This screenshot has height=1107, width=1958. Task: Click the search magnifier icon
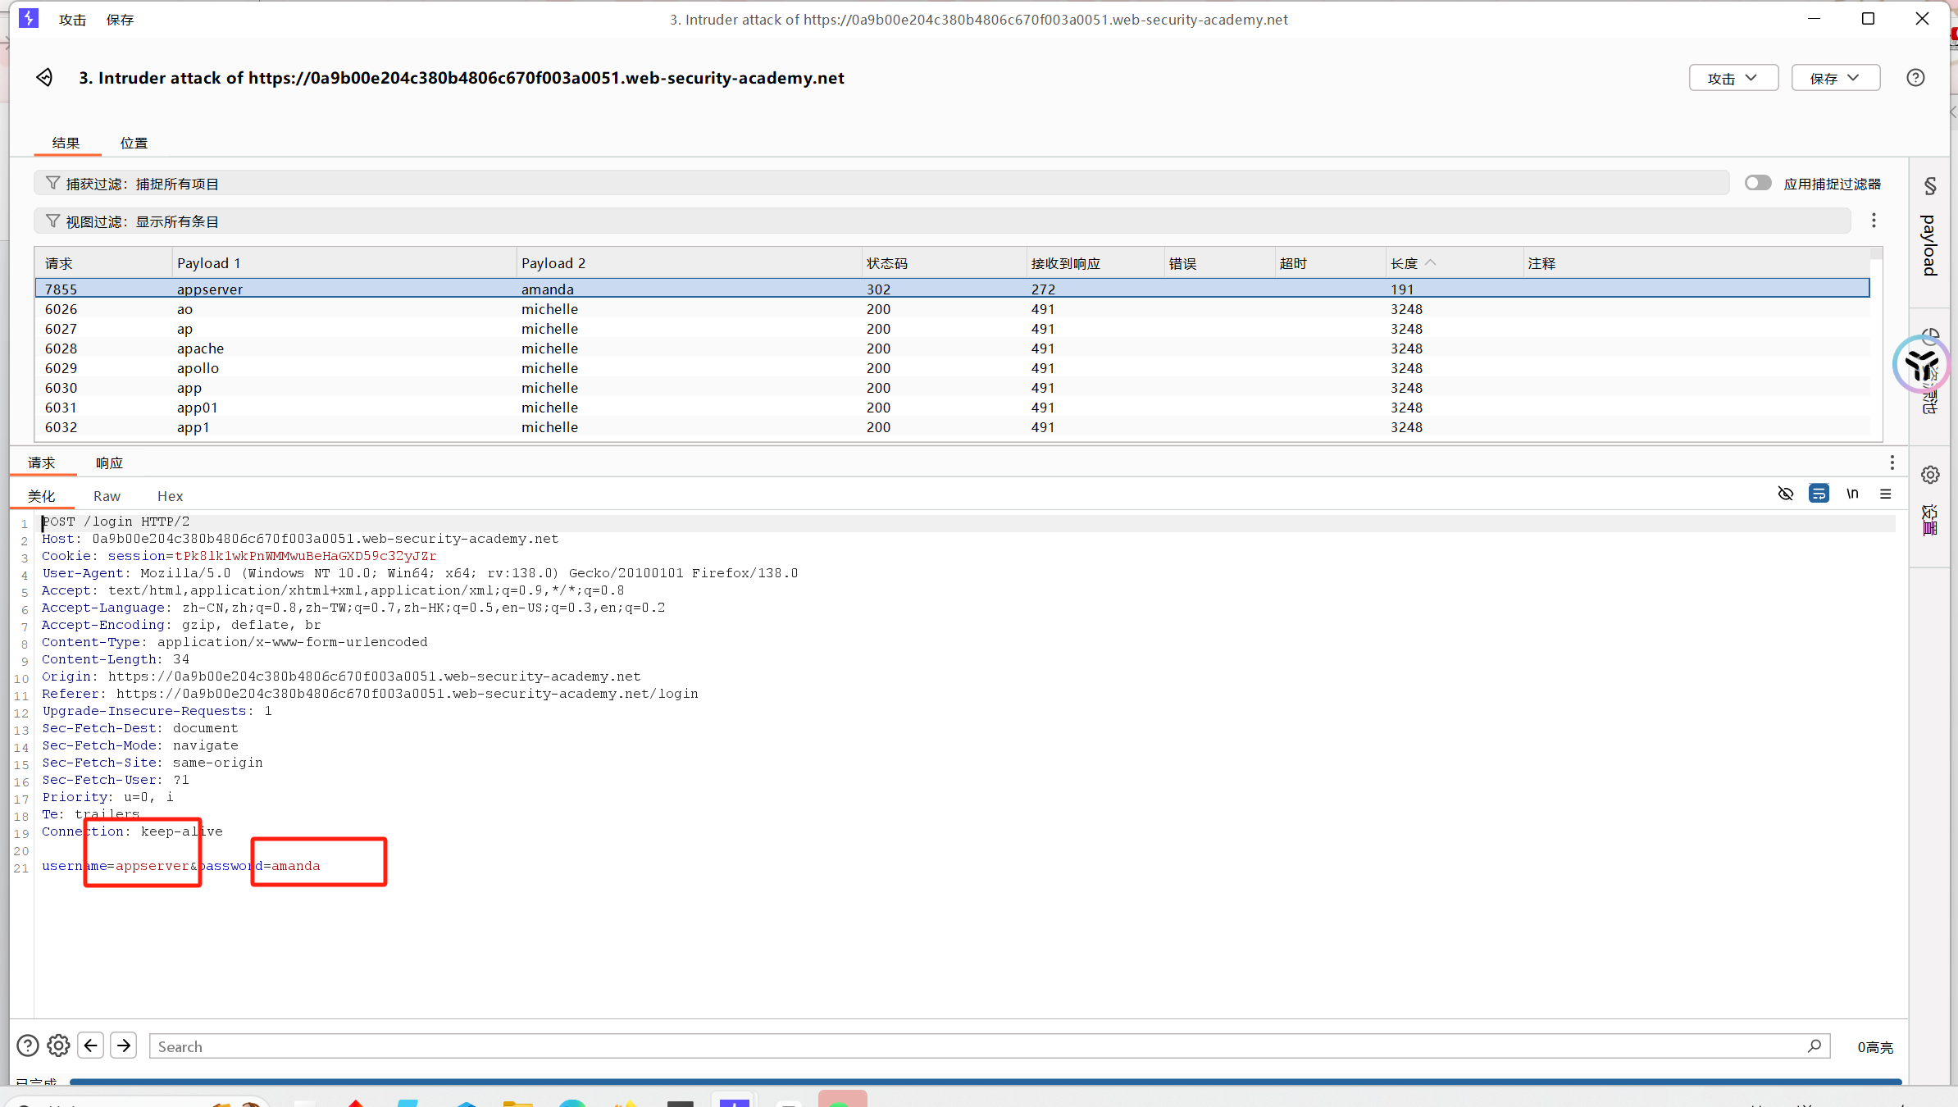click(1814, 1046)
